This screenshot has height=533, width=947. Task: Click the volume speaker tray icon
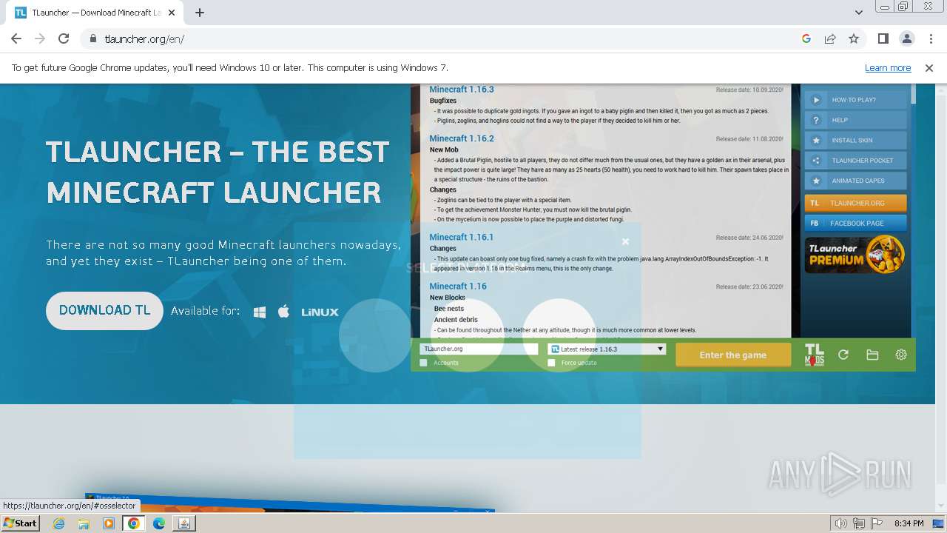click(842, 523)
